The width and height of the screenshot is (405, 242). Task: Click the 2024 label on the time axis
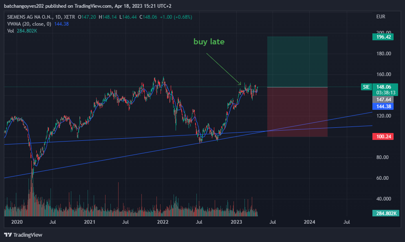coord(309,222)
